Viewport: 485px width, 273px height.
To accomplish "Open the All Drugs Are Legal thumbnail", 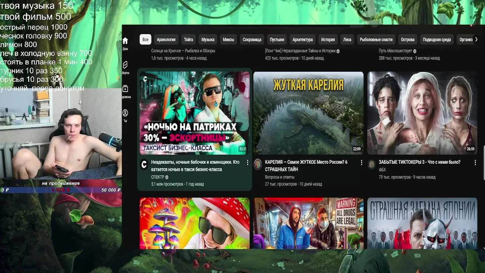I will 308,223.
